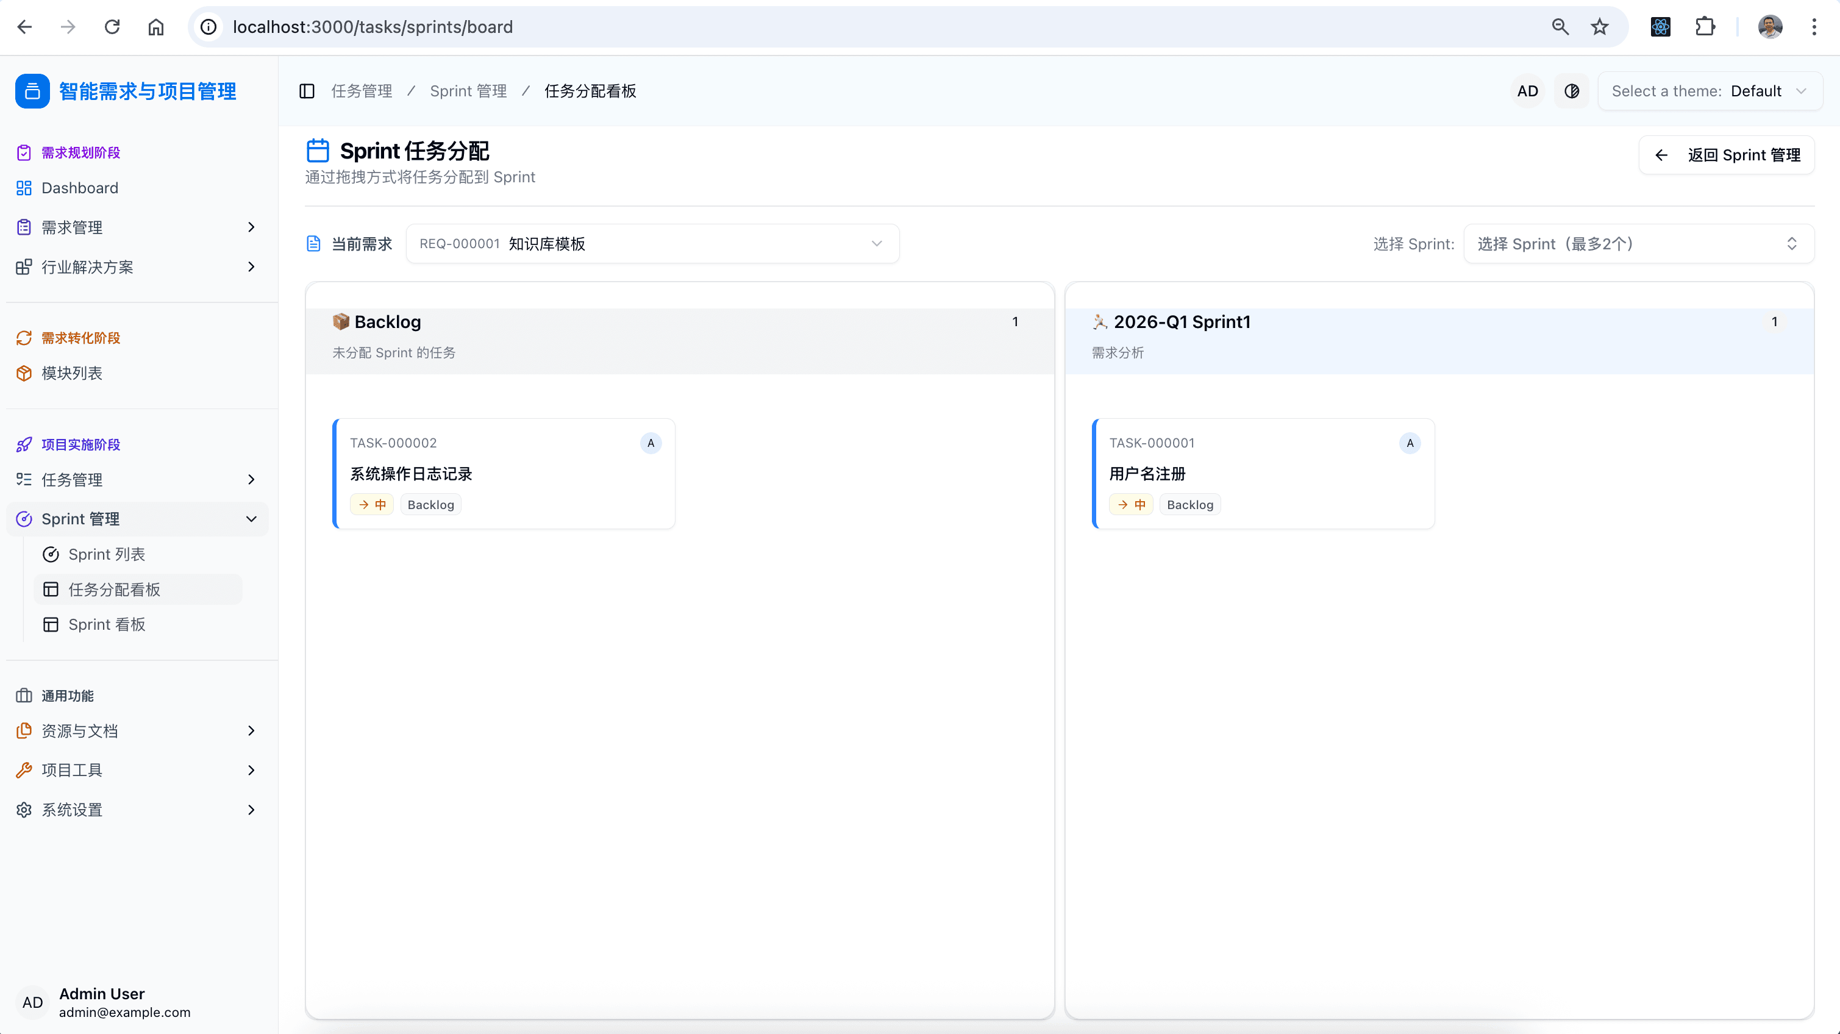This screenshot has height=1034, width=1840.
Task: Click the Sprint 管理 breadcrumb link
Action: 468,91
